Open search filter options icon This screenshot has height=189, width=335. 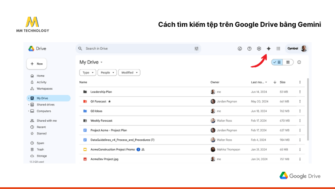pyautogui.click(x=196, y=49)
